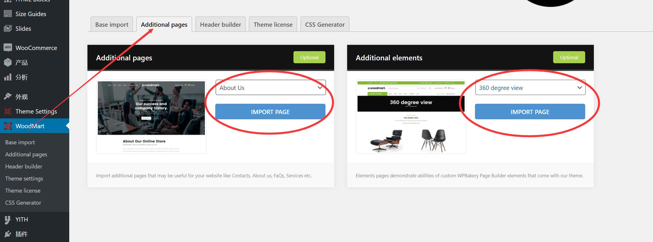The image size is (653, 242).
Task: Open the About Us page dropdown
Action: pos(270,88)
